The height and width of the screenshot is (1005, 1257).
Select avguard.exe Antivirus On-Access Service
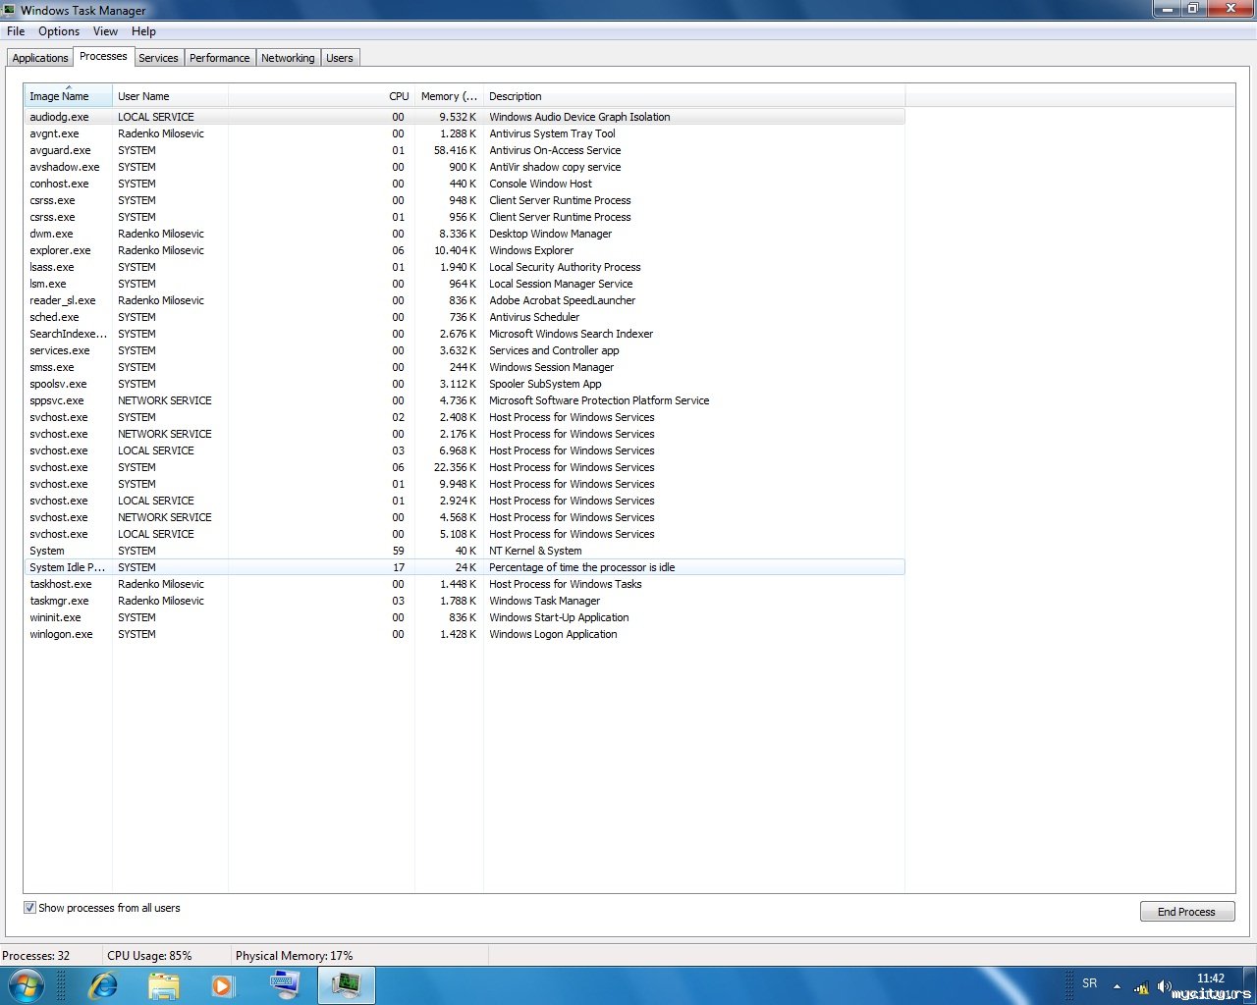tap(465, 150)
